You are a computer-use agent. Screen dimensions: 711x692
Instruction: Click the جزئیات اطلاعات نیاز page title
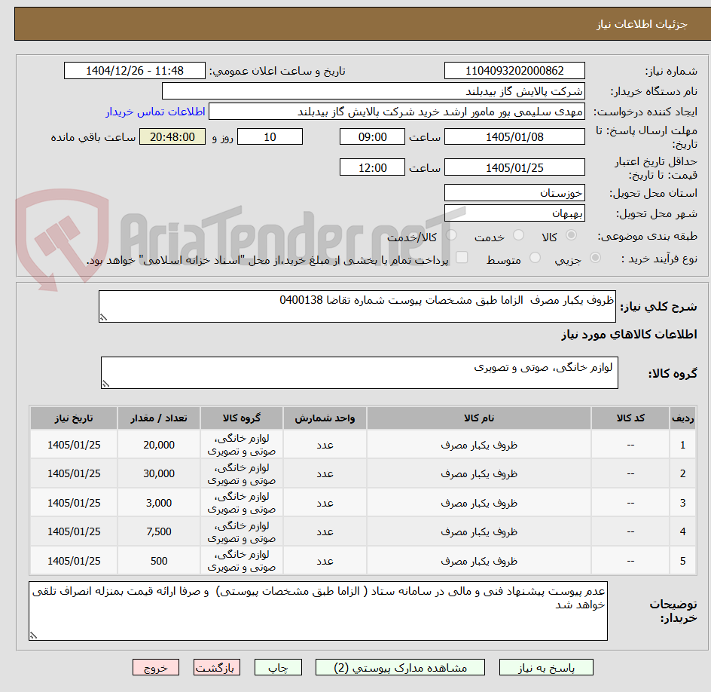pos(642,24)
